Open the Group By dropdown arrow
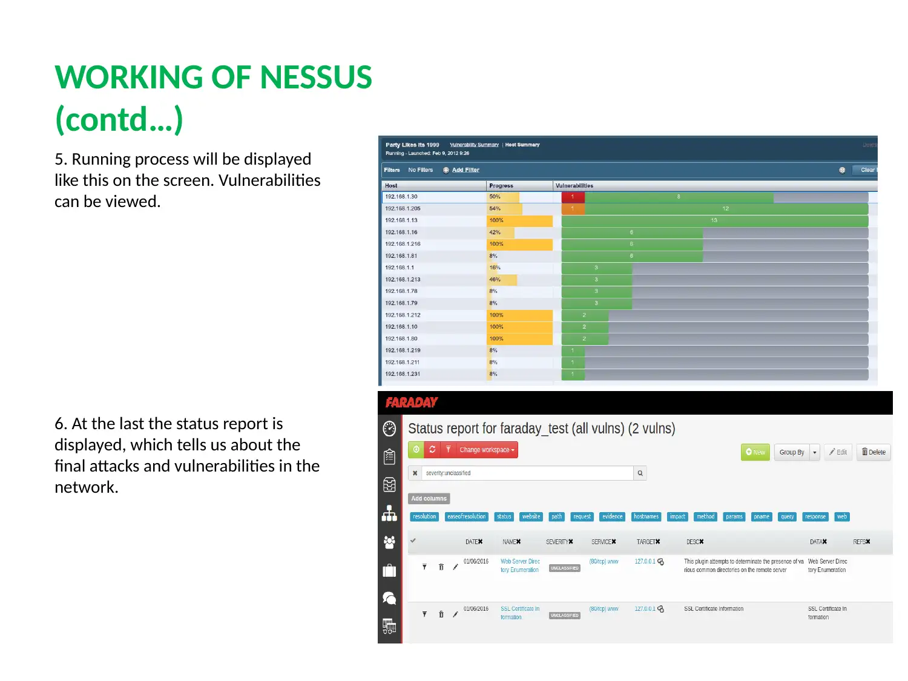908x681 pixels. coord(815,452)
